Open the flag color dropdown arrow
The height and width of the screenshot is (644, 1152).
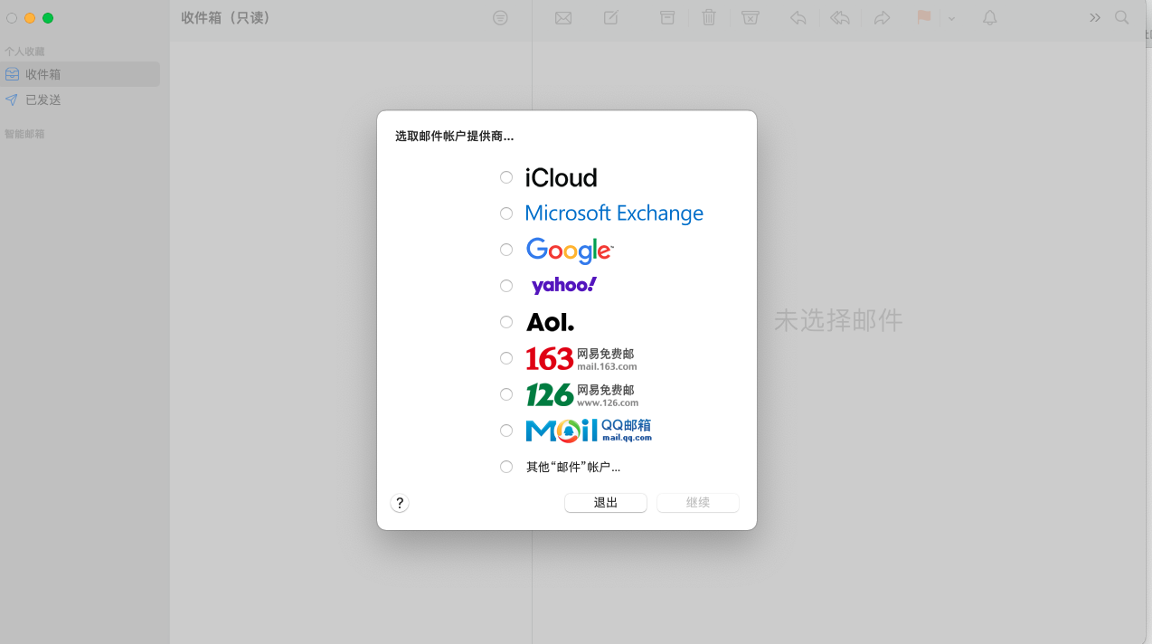(x=951, y=19)
